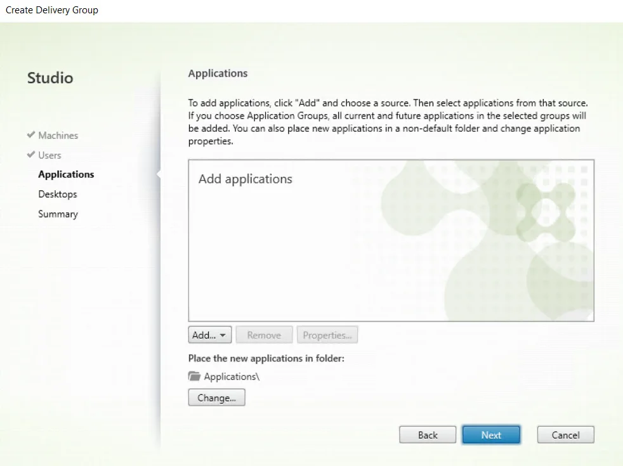Viewport: 623px width, 466px height.
Task: Click the Change... folder button
Action: click(x=216, y=398)
